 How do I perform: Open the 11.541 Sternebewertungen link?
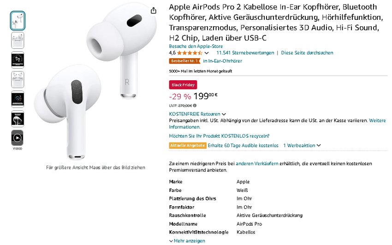click(245, 53)
